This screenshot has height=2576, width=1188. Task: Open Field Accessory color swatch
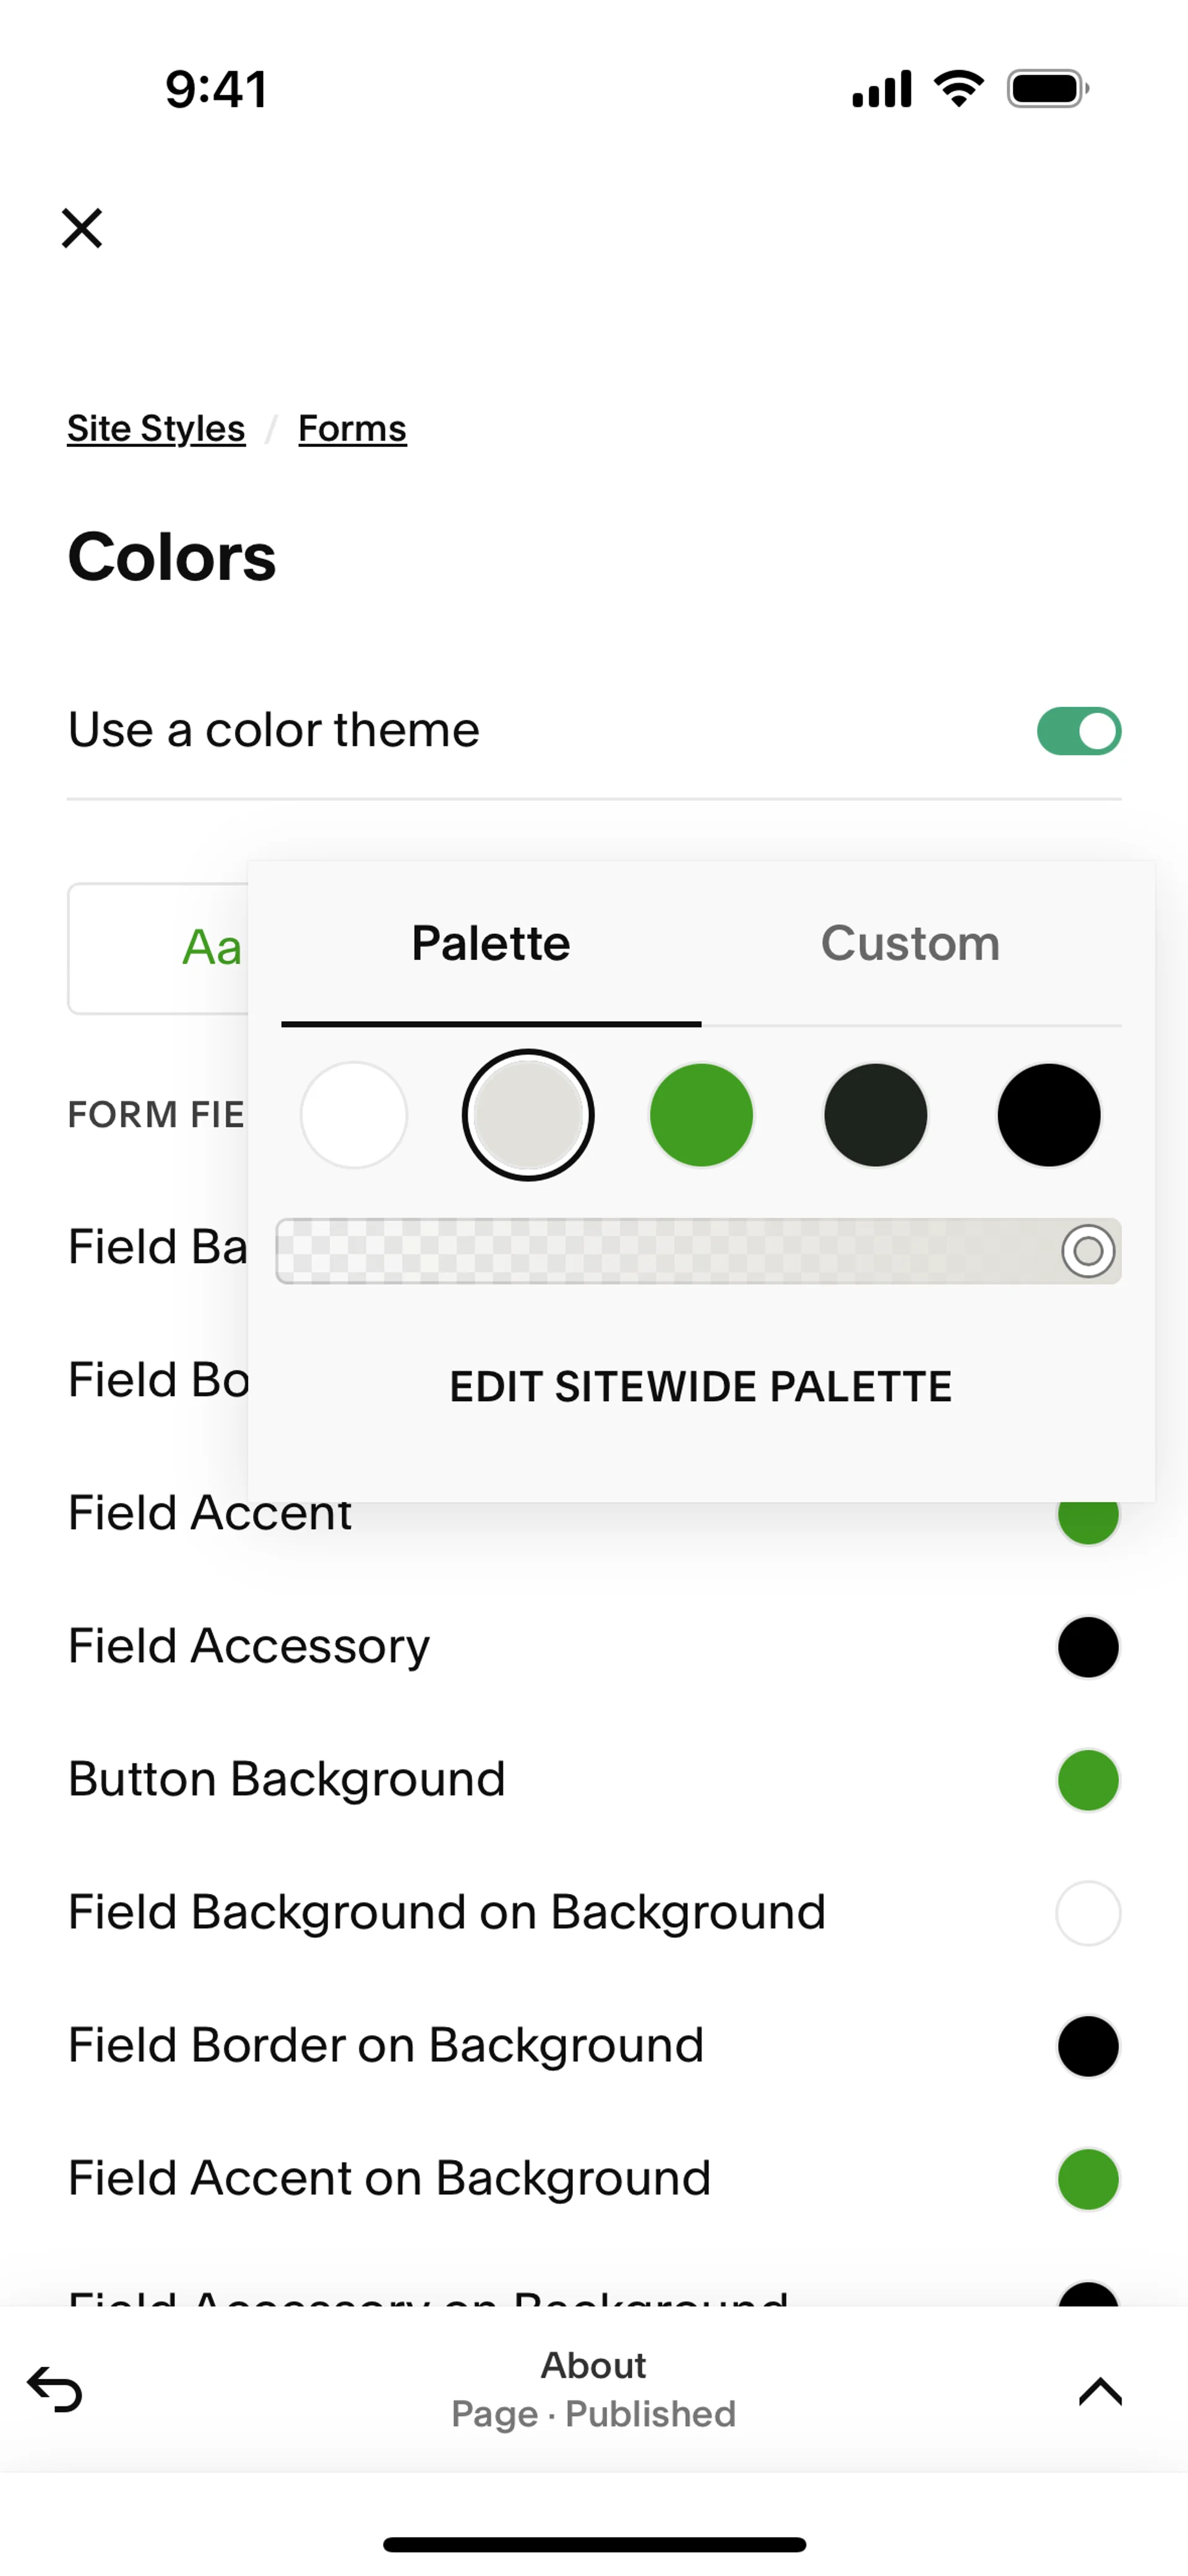point(1088,1647)
